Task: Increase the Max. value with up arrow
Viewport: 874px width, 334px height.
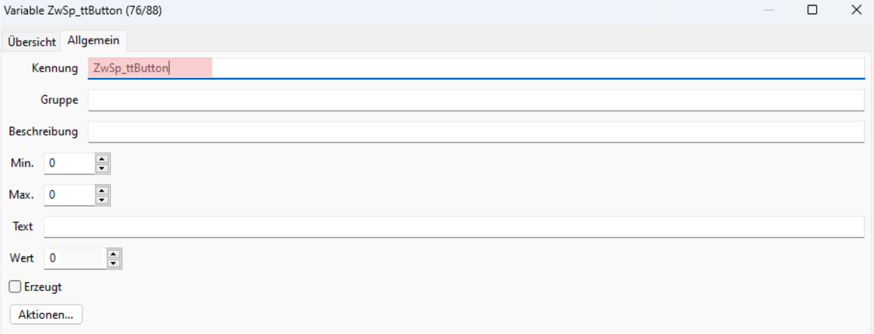Action: [x=102, y=190]
